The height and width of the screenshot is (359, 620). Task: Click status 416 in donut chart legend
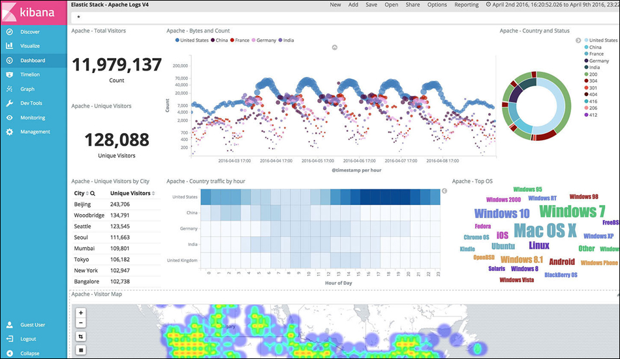tap(591, 102)
